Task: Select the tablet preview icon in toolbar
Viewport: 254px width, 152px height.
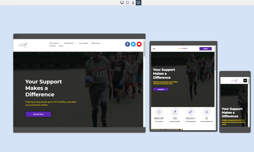Action: 127,3
